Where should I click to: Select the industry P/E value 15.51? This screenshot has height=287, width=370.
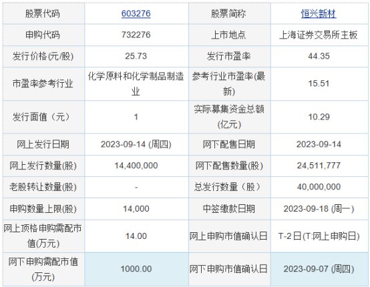(x=319, y=83)
